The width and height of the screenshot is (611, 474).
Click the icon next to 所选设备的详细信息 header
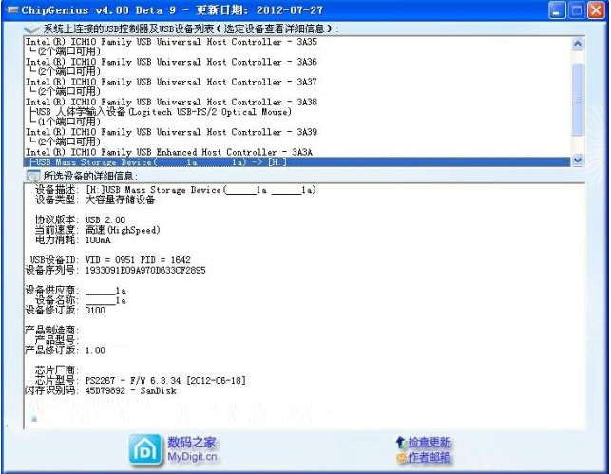(x=32, y=177)
